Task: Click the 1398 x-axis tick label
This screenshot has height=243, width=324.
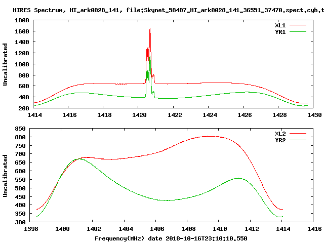Action: 31,229
